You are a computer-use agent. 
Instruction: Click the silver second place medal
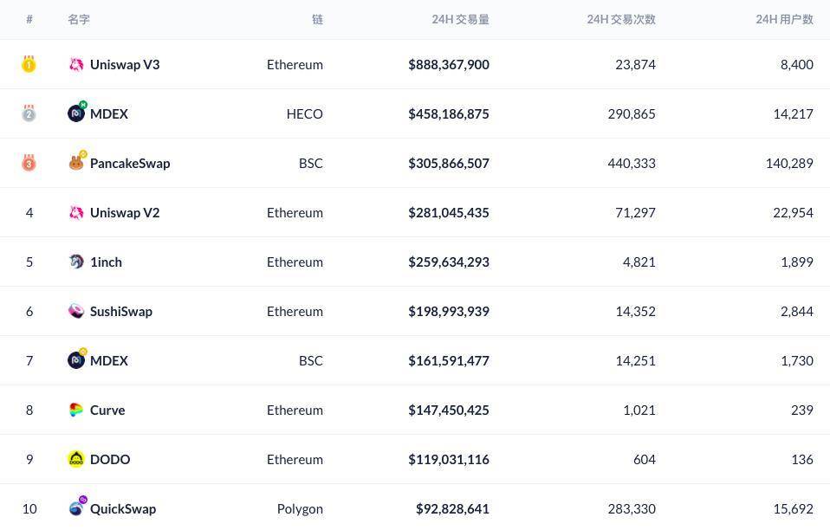29,113
